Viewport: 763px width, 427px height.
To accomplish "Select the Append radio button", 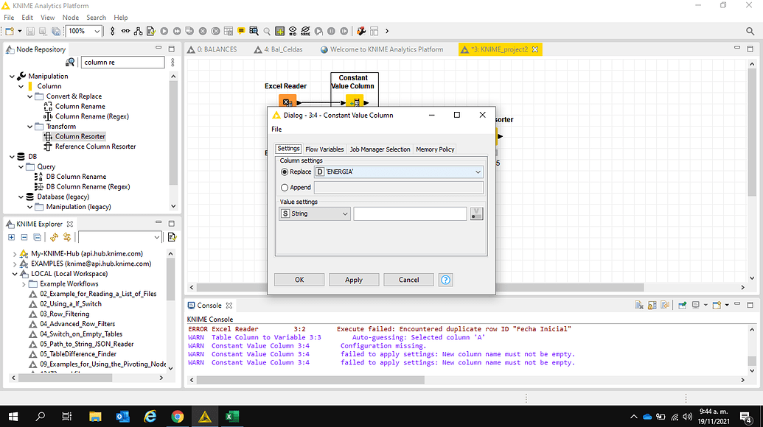I will coord(285,188).
